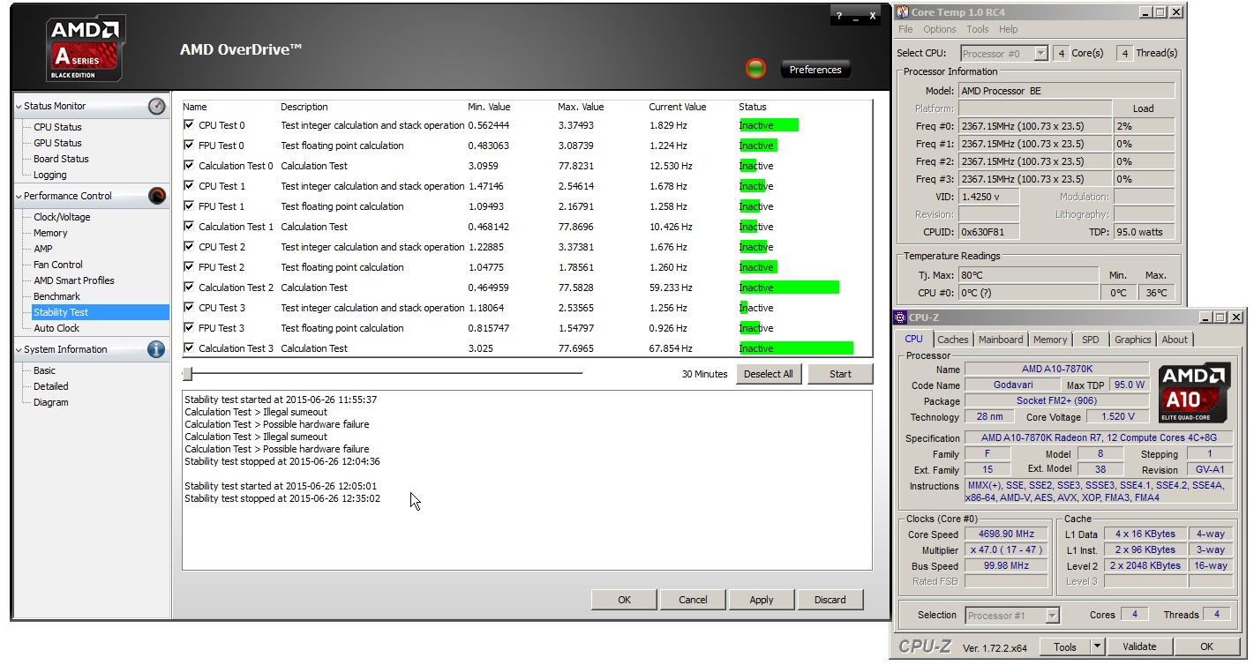Uncheck the CPU Test 1 checkbox

pos(189,186)
